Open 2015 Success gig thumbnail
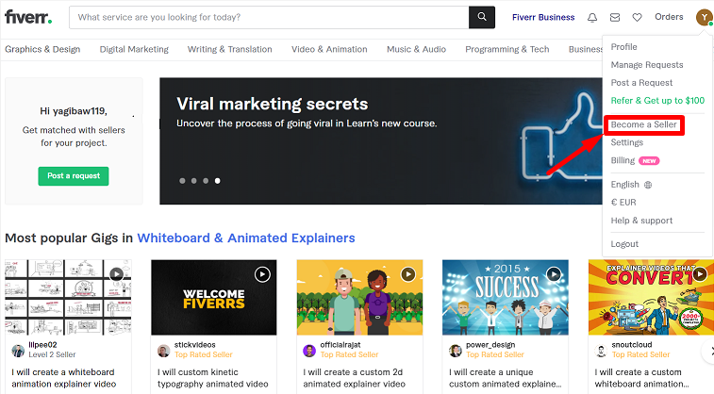Screen dimensions: 714x394 506,298
